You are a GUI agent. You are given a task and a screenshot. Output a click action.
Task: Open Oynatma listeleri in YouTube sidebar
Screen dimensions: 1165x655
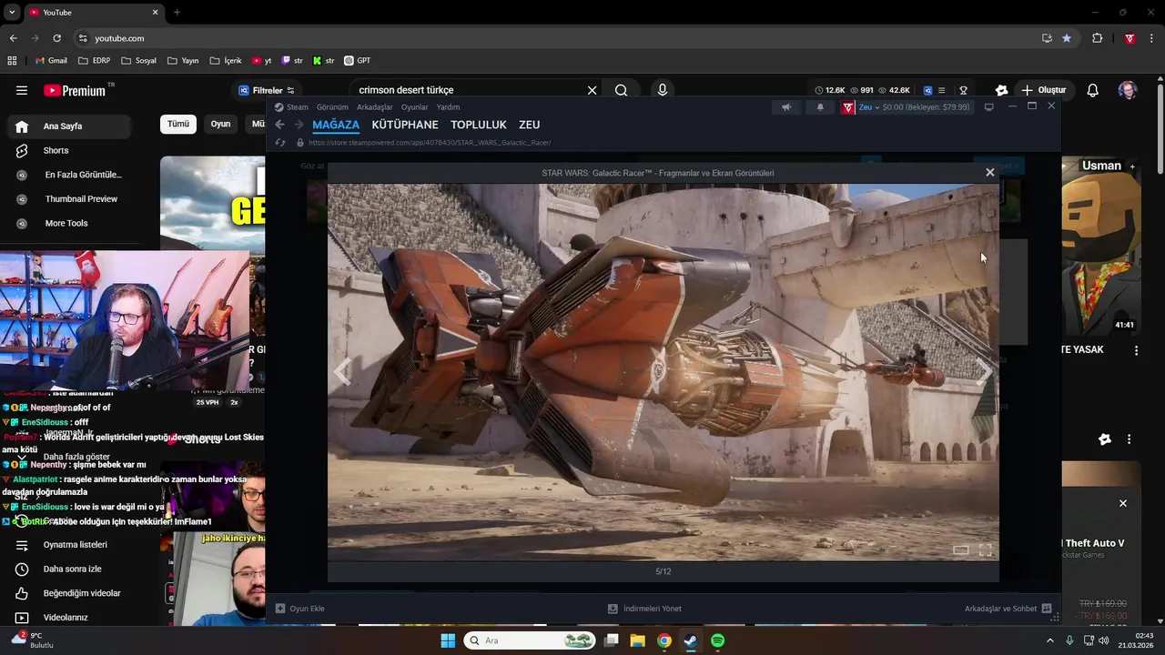[69, 545]
